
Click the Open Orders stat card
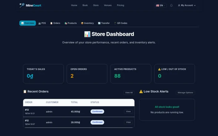[x=87, y=74]
